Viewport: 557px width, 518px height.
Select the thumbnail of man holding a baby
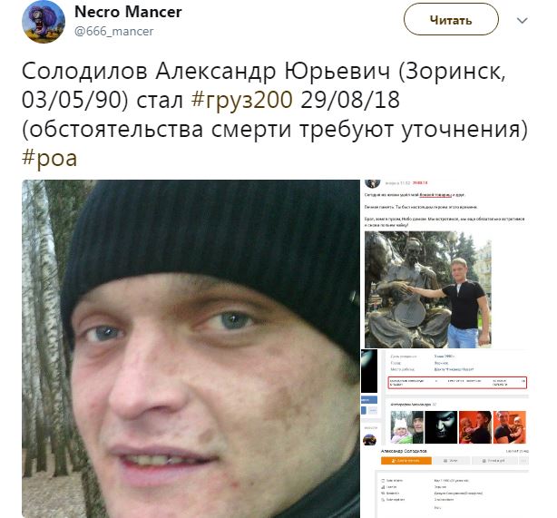510,427
